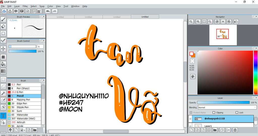Click the speech bubble toolbar icon
This screenshot has width=258, height=136.
click(16, 11)
